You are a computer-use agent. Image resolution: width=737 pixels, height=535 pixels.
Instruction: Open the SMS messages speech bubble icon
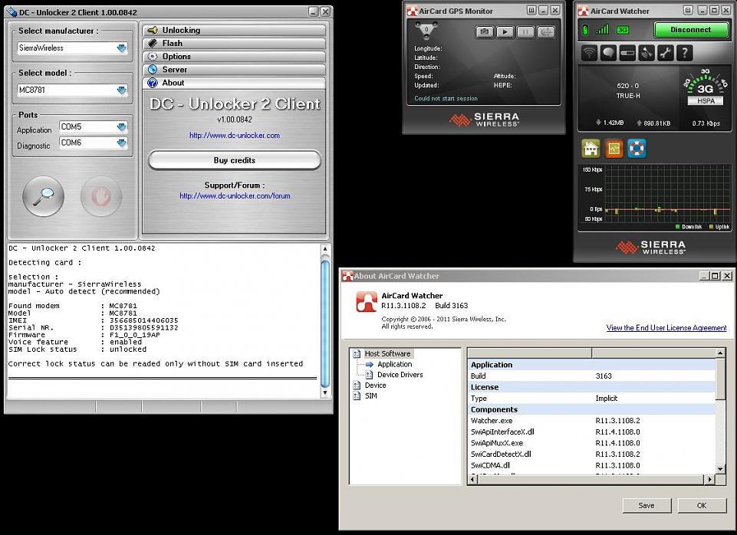(608, 53)
